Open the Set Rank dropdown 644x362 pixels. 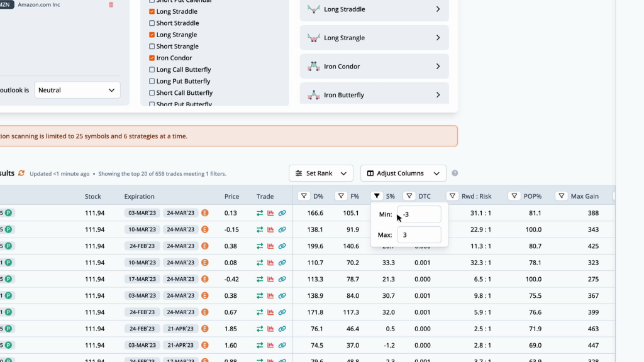click(x=321, y=173)
